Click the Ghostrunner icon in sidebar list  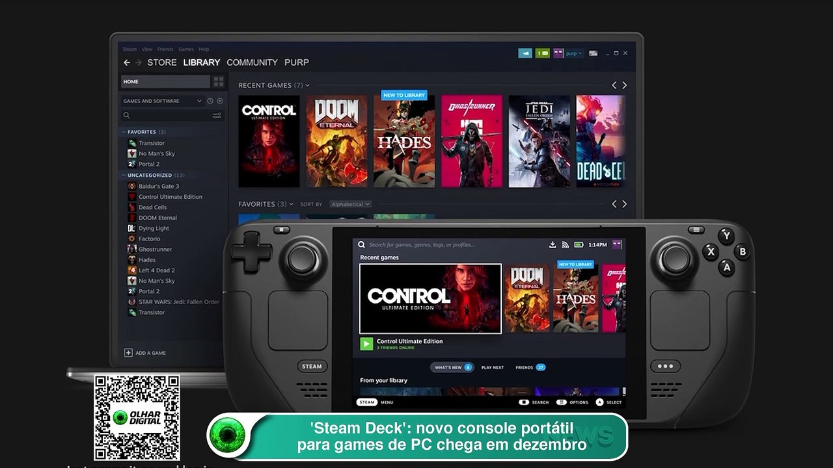(132, 249)
